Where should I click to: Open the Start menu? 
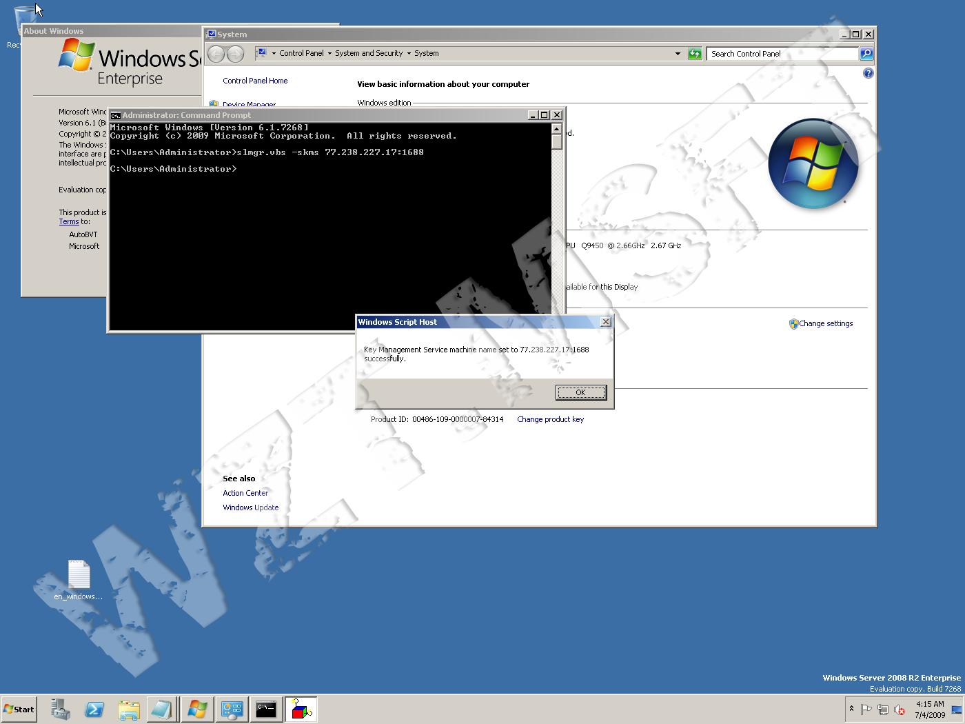[x=19, y=709]
